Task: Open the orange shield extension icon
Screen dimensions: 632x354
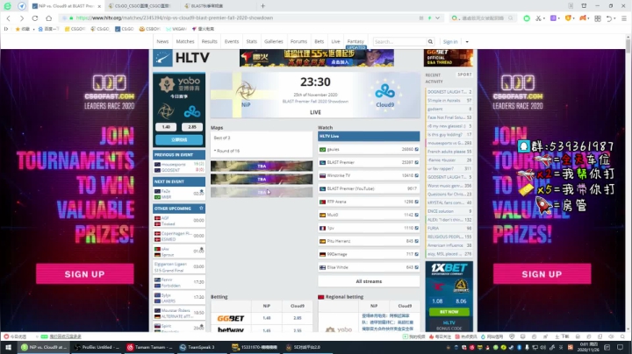Action: pos(568,18)
